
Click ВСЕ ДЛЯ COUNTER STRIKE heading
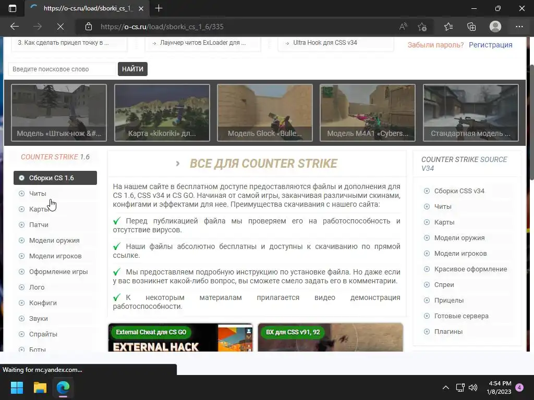tap(263, 164)
